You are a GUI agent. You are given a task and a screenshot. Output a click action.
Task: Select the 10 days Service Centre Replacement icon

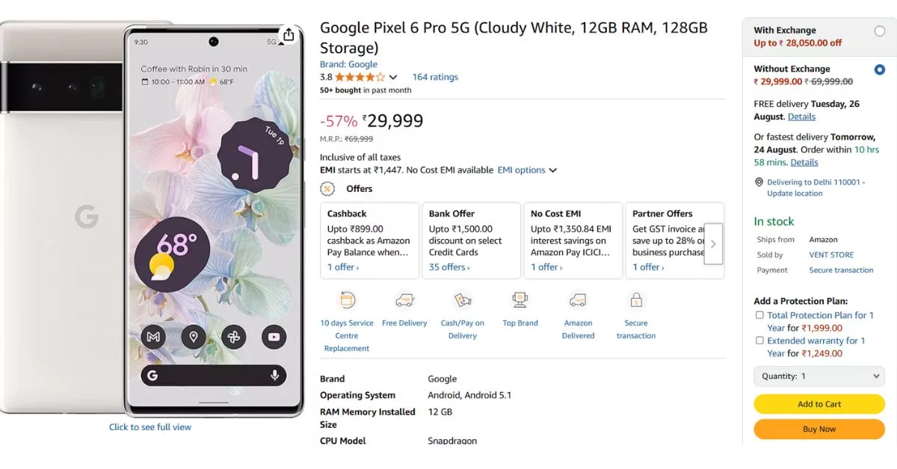(x=346, y=300)
